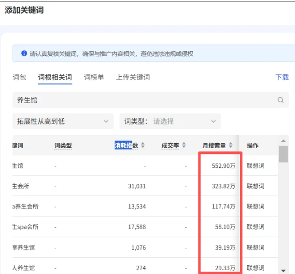Click 联想词 for the 552.90万 row
This screenshot has width=295, height=274.
[255, 166]
